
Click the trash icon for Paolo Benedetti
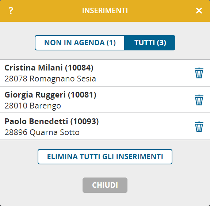click(199, 127)
